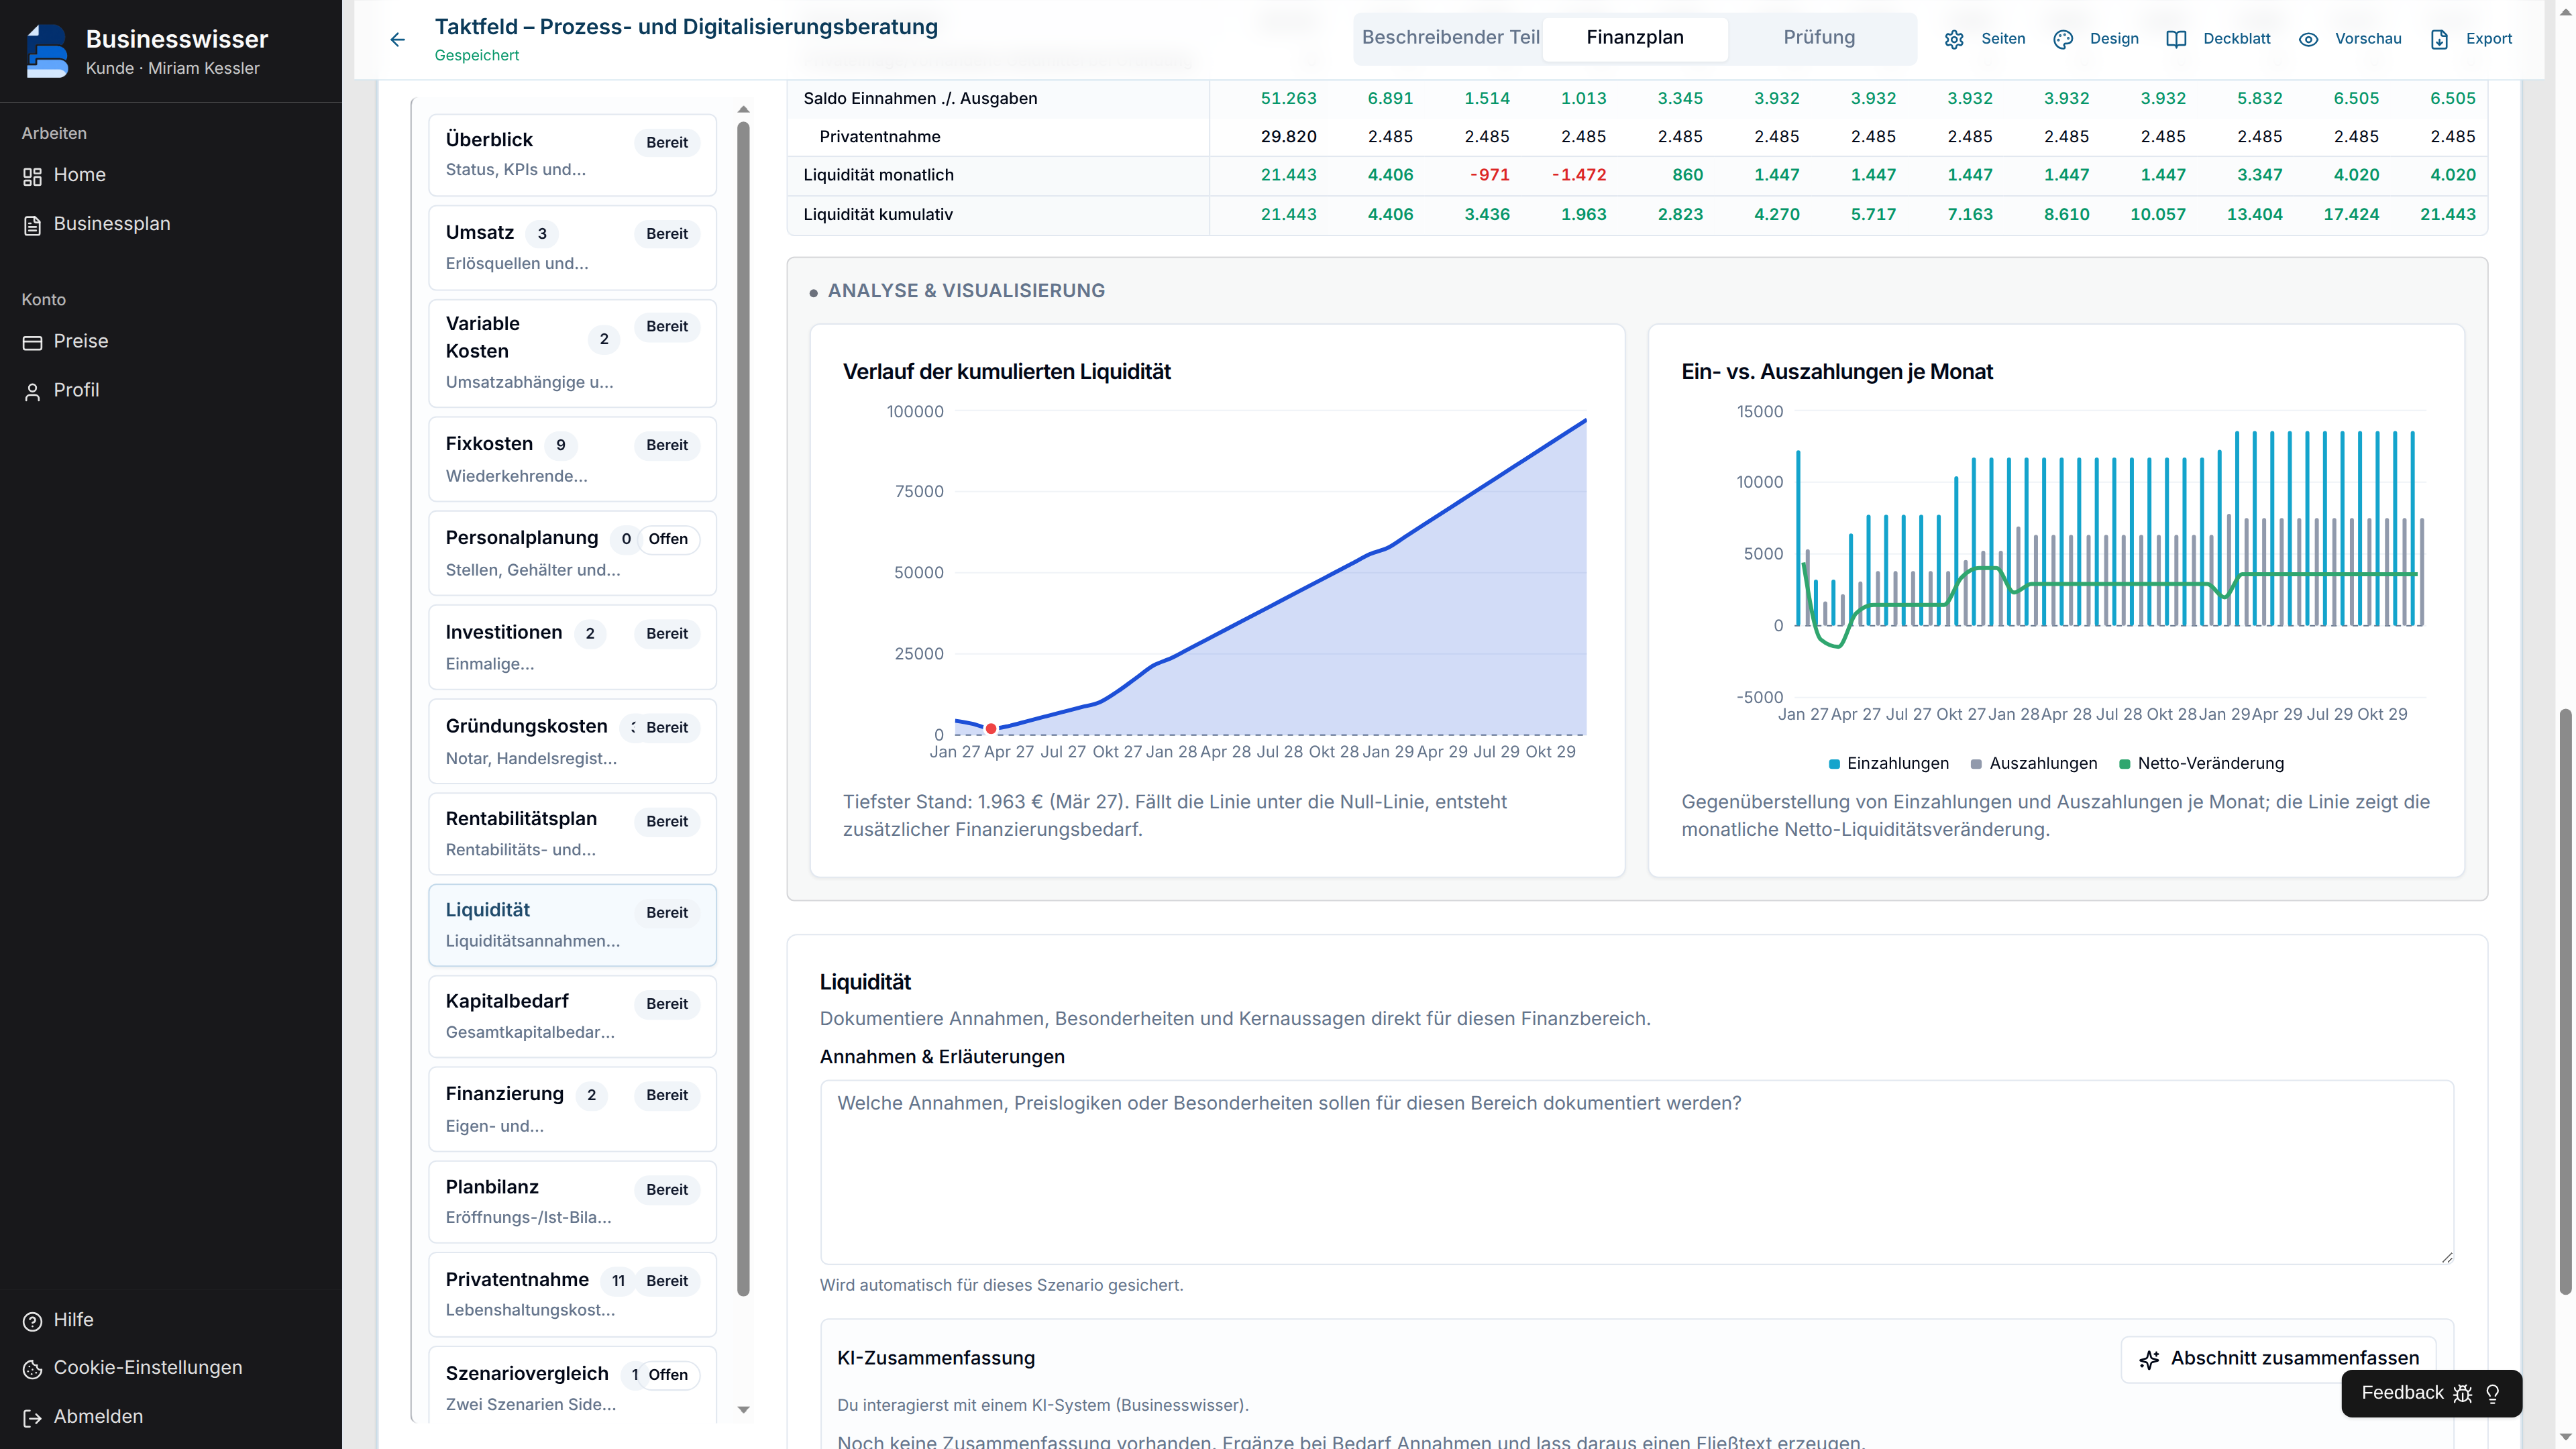
Task: Click the Profil person icon
Action: [32, 391]
